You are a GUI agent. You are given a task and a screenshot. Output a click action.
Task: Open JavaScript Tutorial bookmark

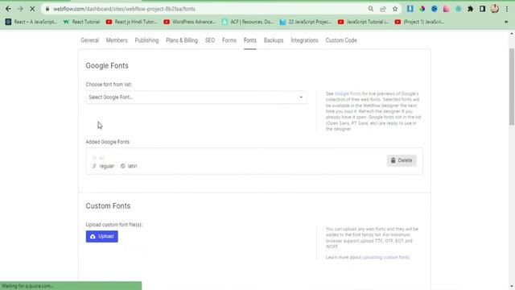tap(364, 22)
